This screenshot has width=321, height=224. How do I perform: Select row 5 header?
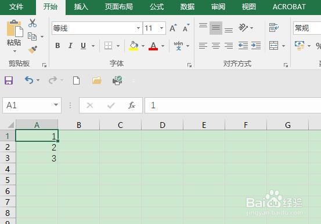pyautogui.click(x=8, y=180)
